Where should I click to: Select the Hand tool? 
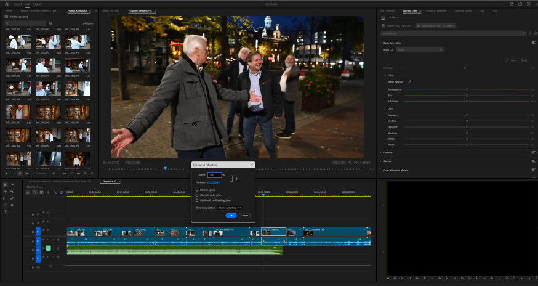[12, 205]
